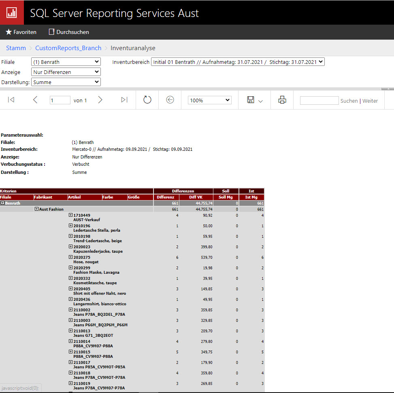Go to the first report page
This screenshot has width=394, height=393.
point(11,100)
